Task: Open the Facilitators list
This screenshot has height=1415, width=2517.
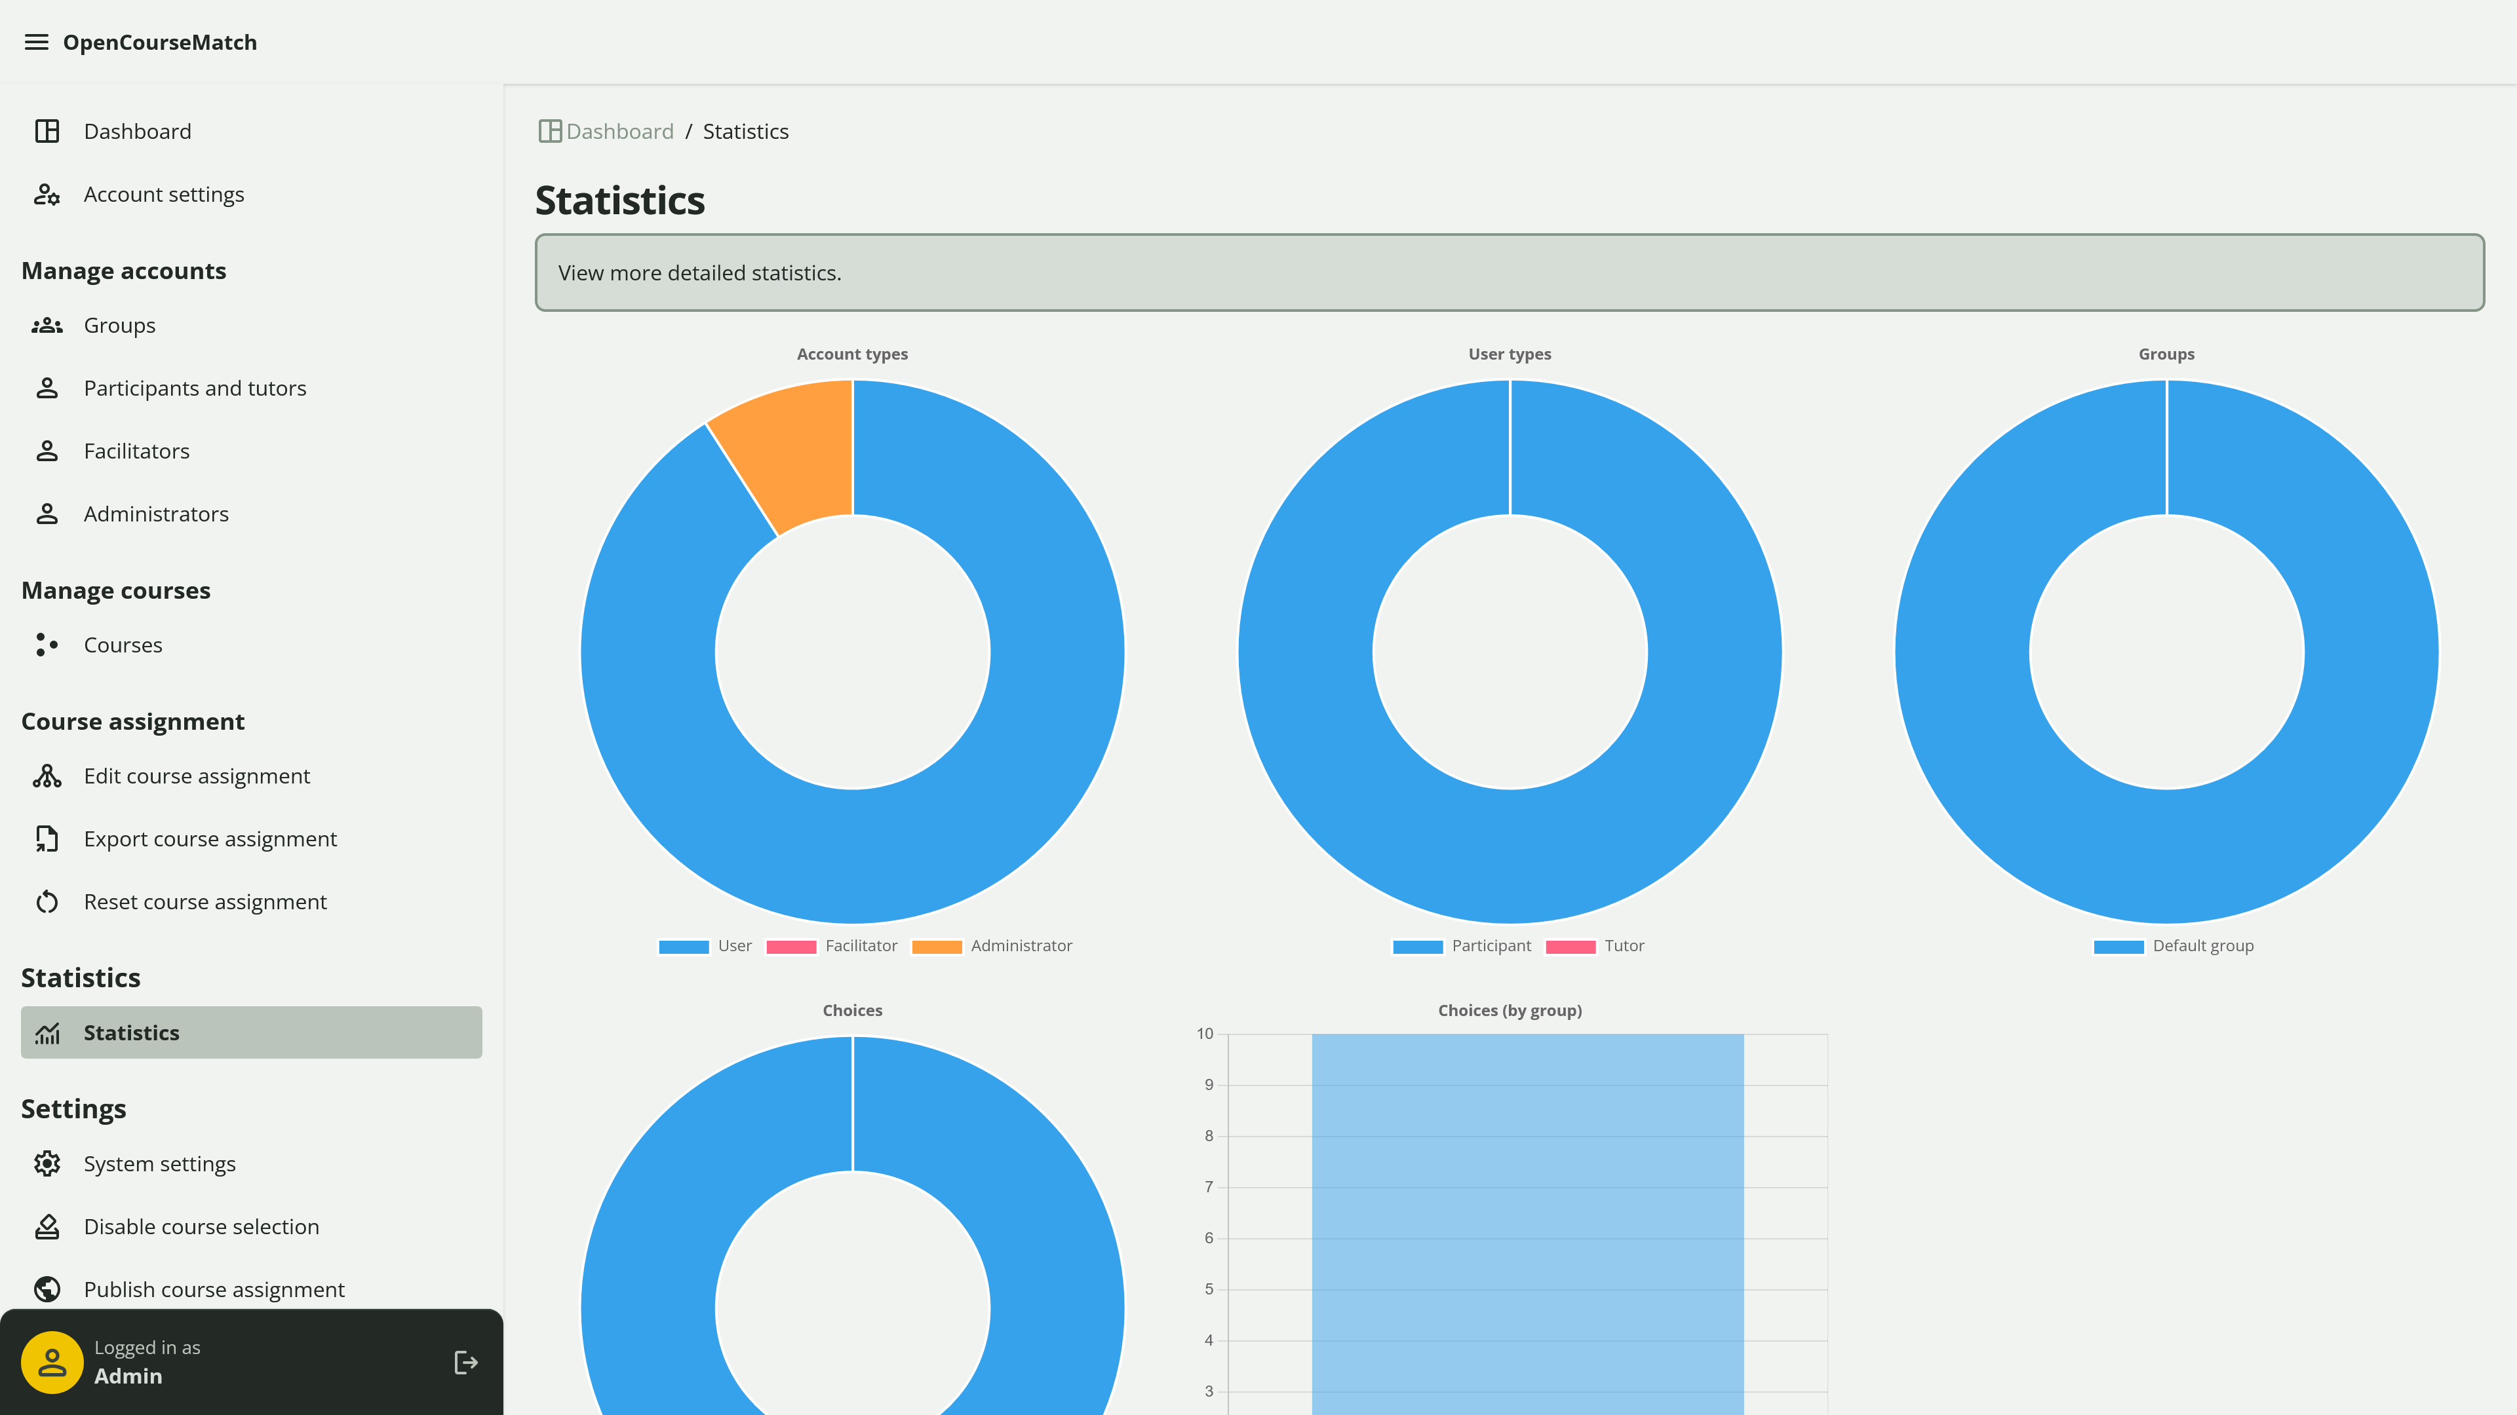Action: (251, 451)
